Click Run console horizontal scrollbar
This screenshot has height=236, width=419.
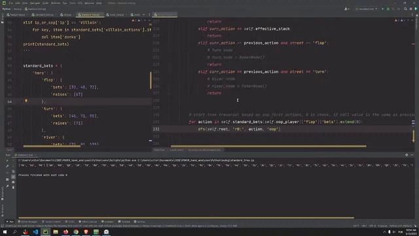click(x=186, y=218)
